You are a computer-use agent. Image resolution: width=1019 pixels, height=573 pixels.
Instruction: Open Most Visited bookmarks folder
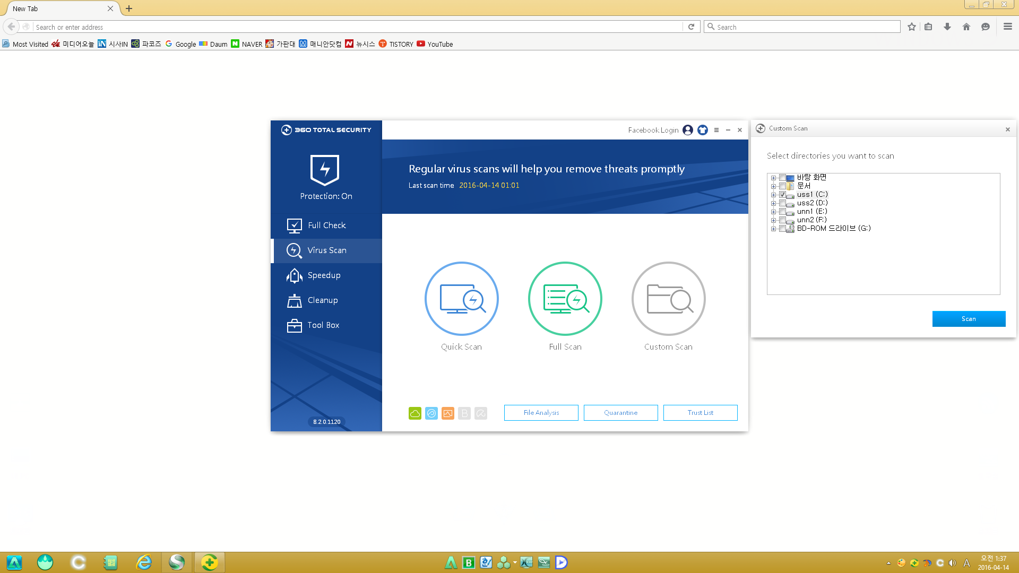[25, 44]
